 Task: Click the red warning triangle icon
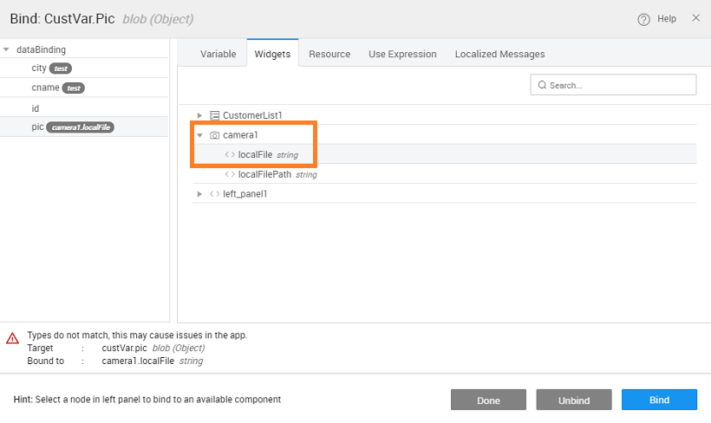tap(12, 338)
